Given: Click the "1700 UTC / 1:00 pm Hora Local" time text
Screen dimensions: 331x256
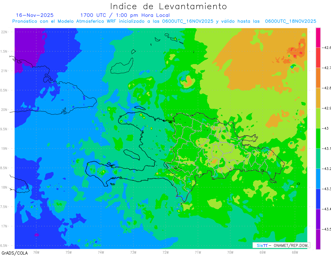Looking at the screenshot, I should 125,15.
